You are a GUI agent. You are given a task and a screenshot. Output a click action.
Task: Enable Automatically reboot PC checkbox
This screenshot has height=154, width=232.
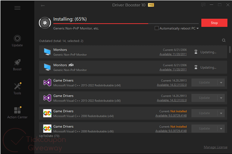pos(156,28)
